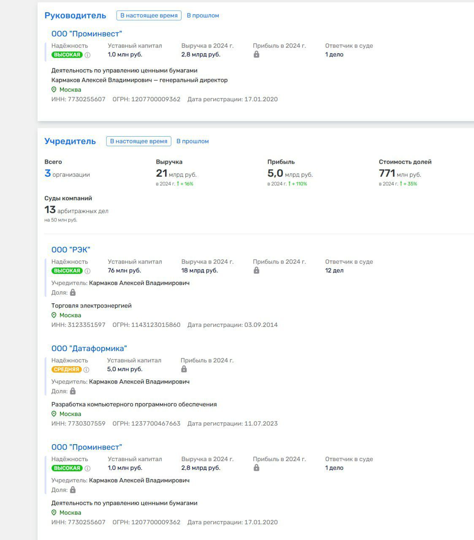The image size is (474, 540).
Task: Click the lock icon beside РЭК Доля
Action: tap(73, 292)
